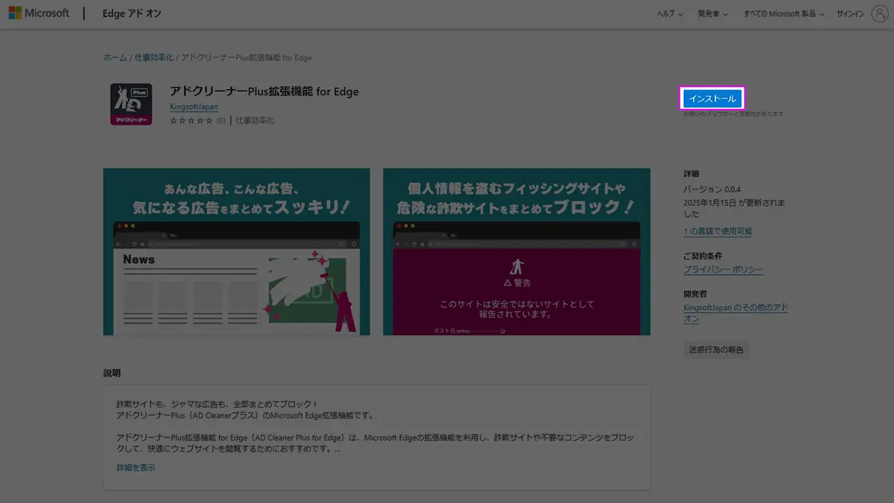Open second screenshot about blocking phishing sites
Viewport: 894px width, 503px height.
pyautogui.click(x=516, y=251)
